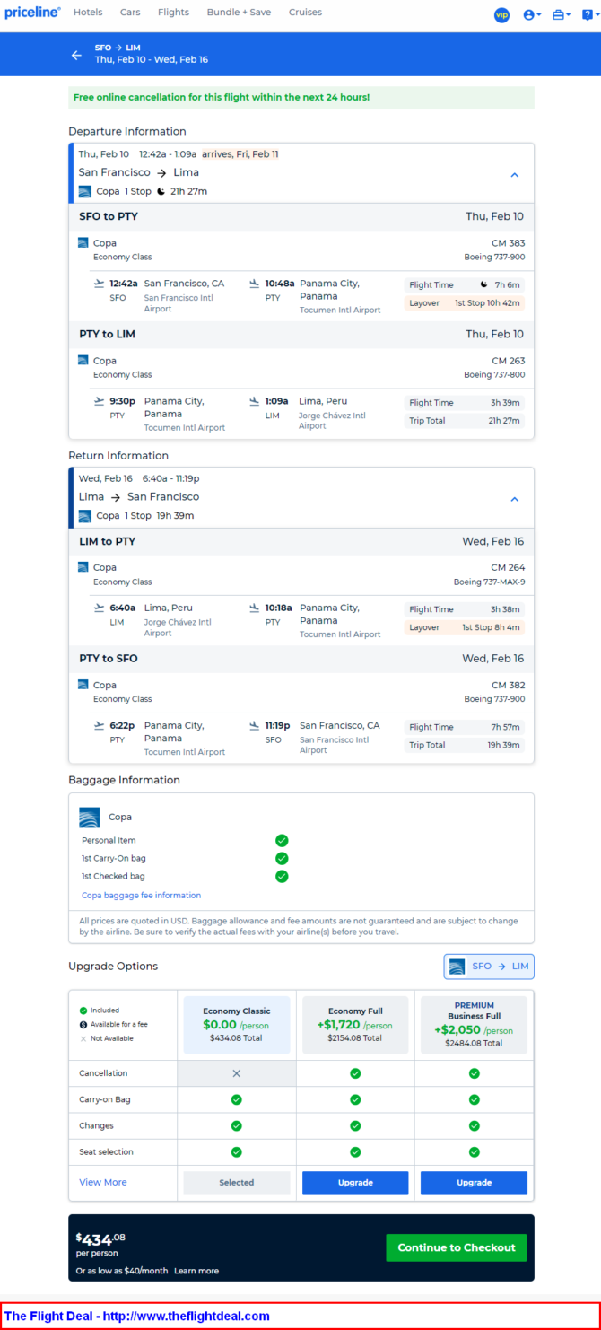
Task: Select the Economy Full fare card
Action: (x=355, y=1025)
